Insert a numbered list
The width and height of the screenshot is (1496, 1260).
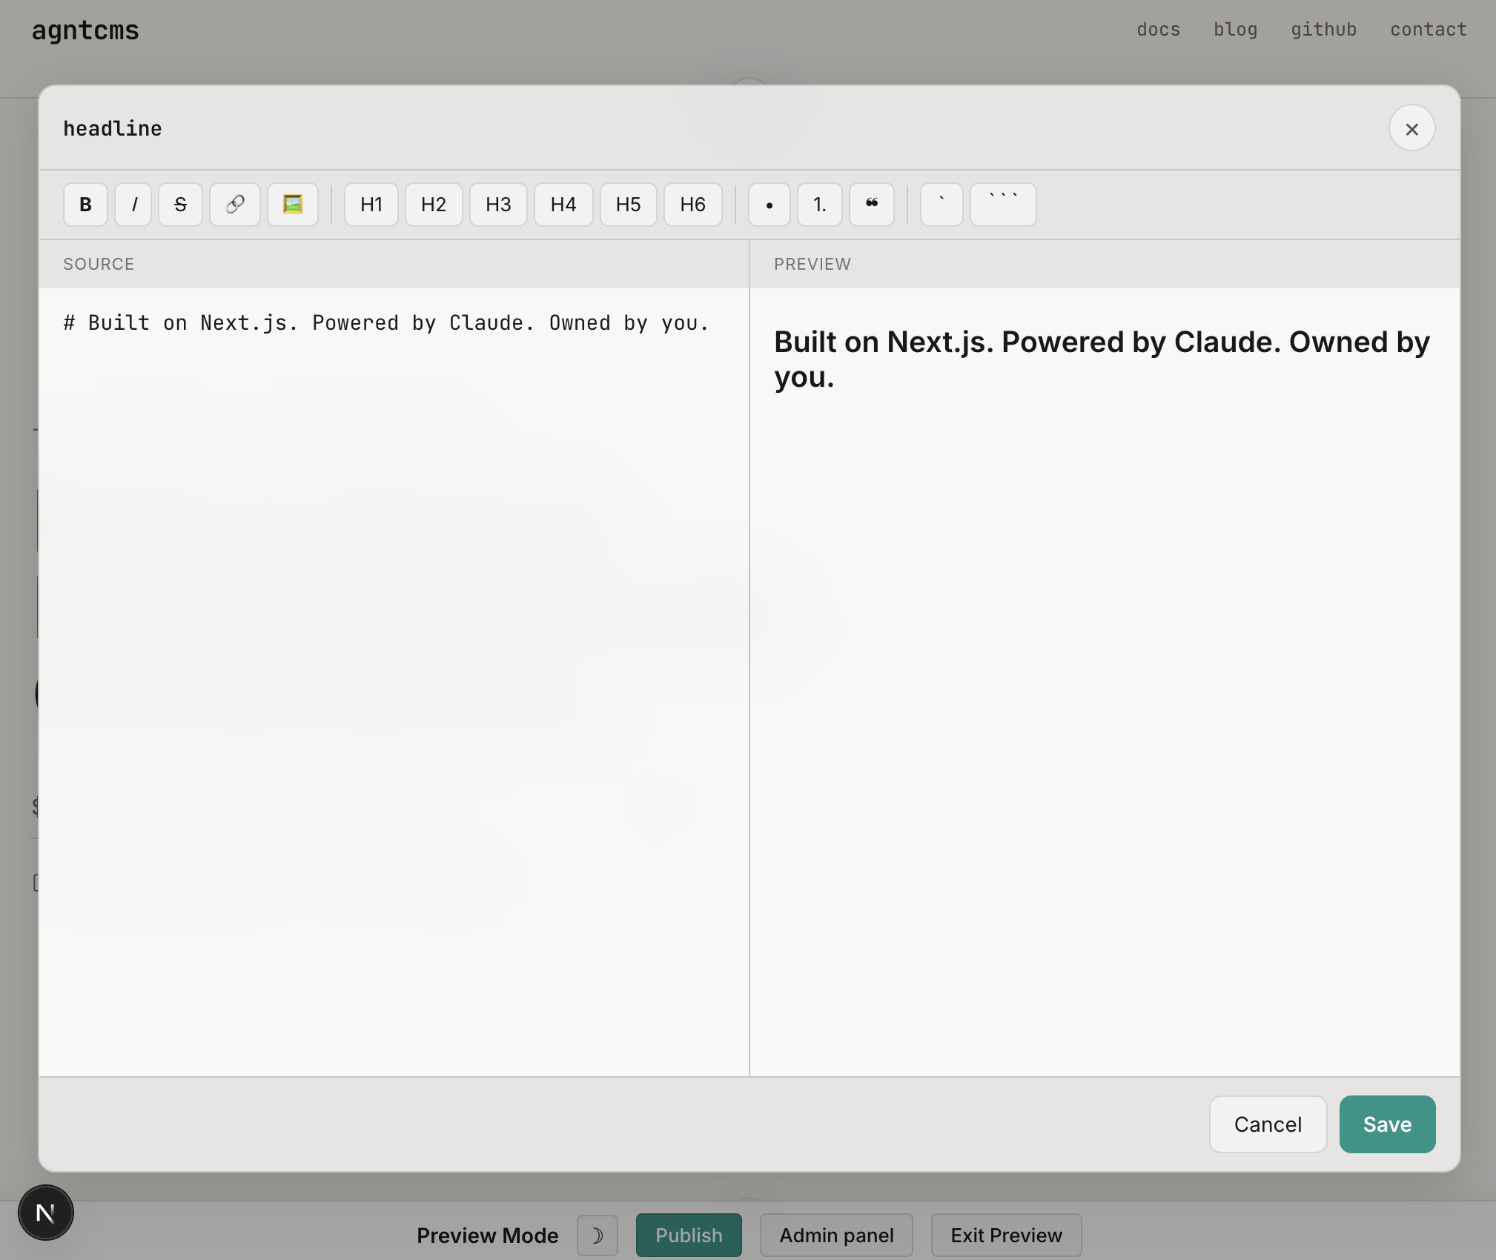pyautogui.click(x=820, y=205)
